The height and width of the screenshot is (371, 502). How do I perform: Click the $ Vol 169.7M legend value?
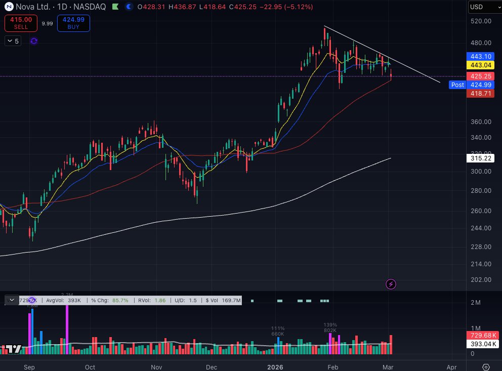click(x=223, y=300)
